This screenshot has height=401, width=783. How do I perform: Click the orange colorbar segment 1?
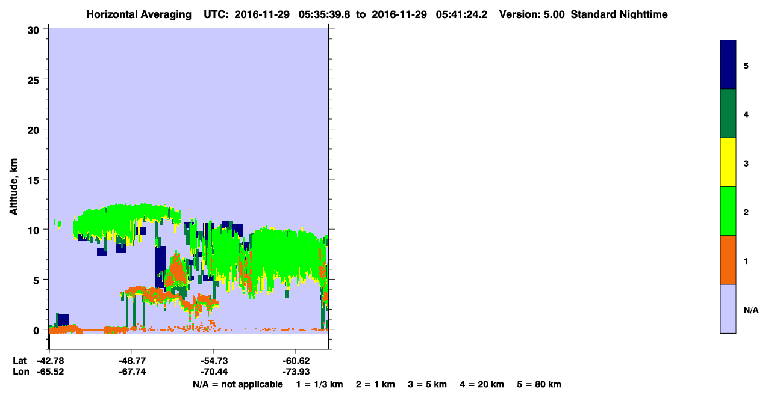[x=728, y=260]
